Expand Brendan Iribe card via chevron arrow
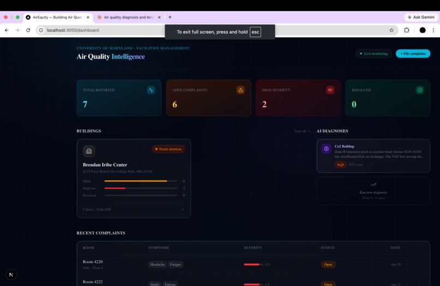The image size is (440, 286). tap(182, 210)
